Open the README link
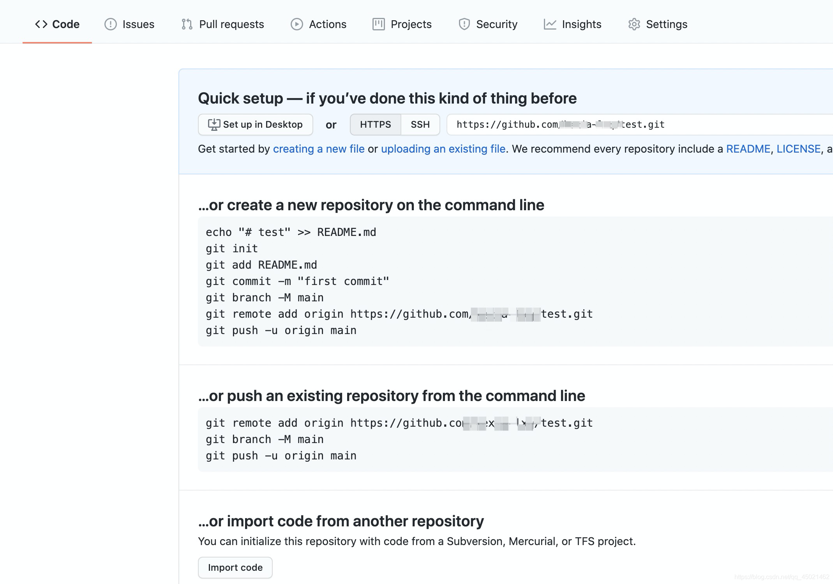 [x=748, y=149]
